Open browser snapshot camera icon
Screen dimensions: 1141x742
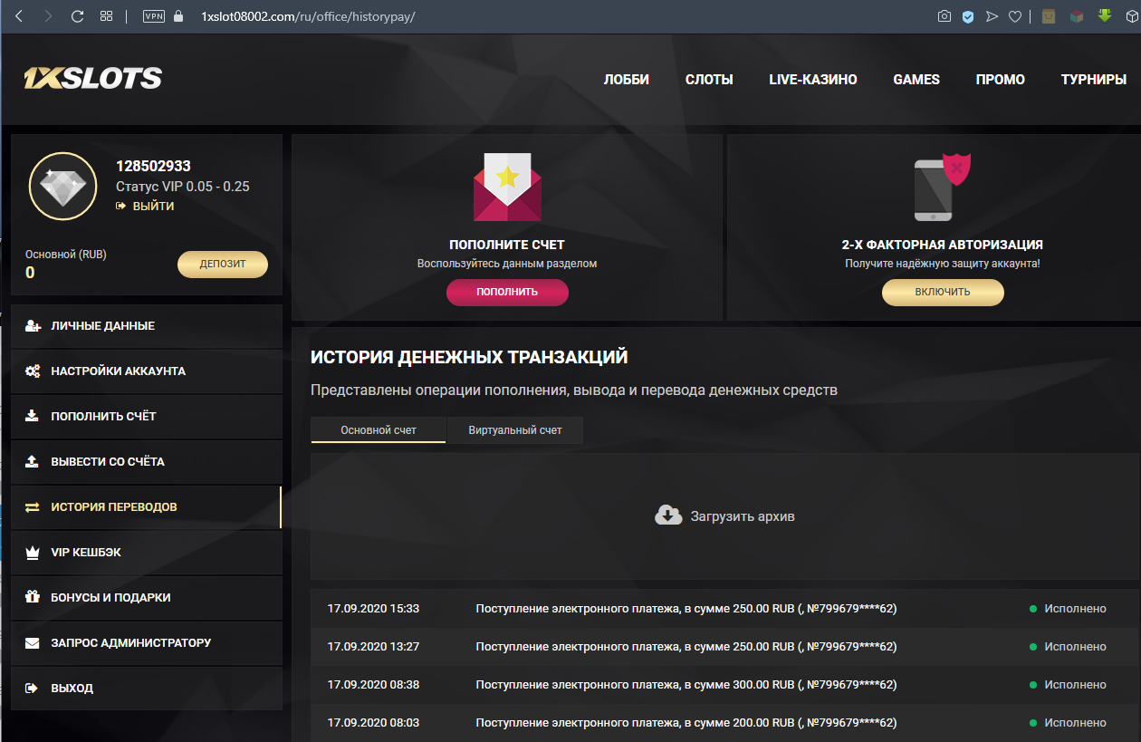click(944, 16)
